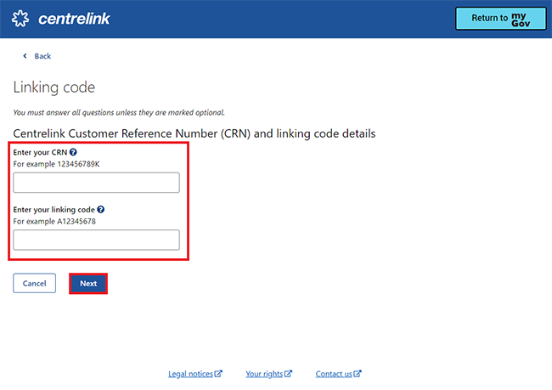Click the Centrelink starburst logo icon

[x=21, y=19]
